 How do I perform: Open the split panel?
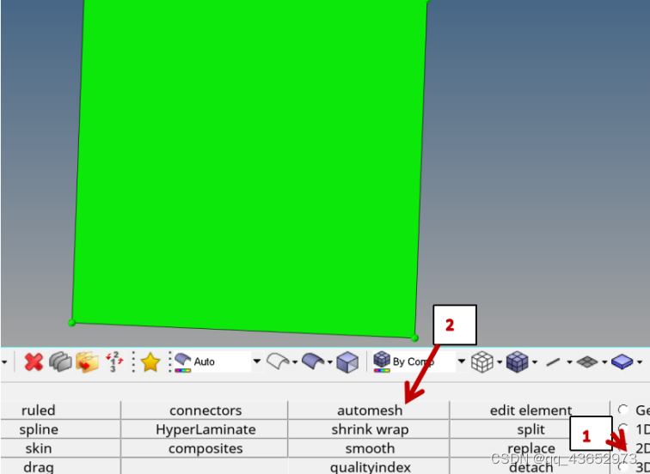click(x=530, y=429)
